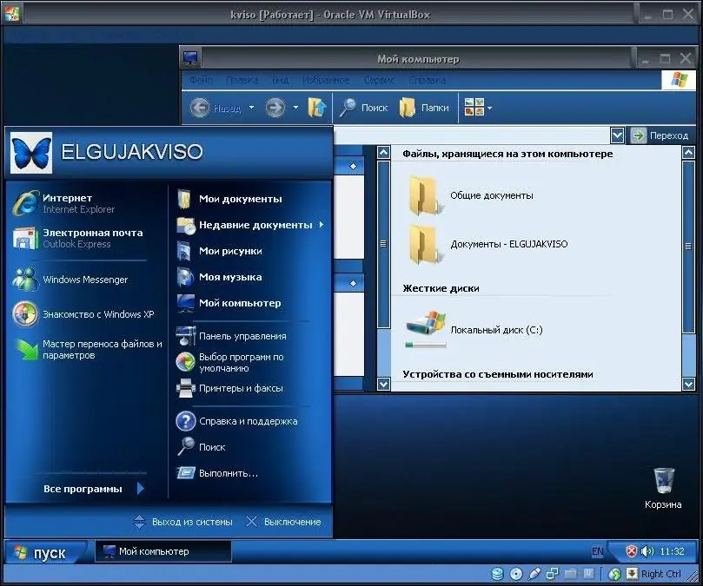703x586 pixels.
Task: Open Знакомство с Windows XP tour
Action: coord(83,314)
